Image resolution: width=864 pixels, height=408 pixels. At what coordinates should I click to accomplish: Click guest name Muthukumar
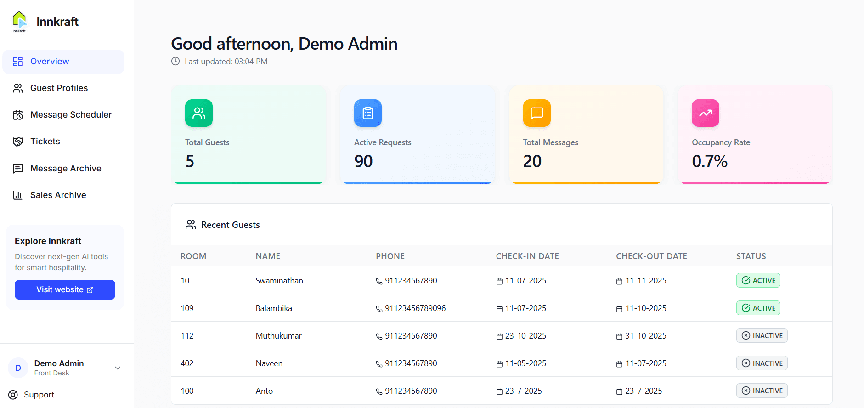click(x=279, y=336)
